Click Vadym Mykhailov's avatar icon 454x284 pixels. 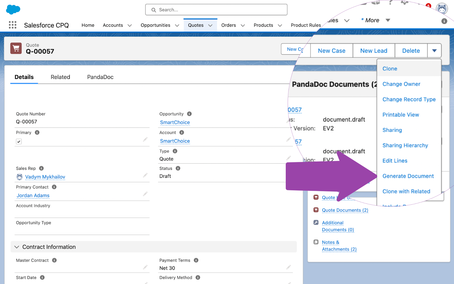click(x=20, y=177)
